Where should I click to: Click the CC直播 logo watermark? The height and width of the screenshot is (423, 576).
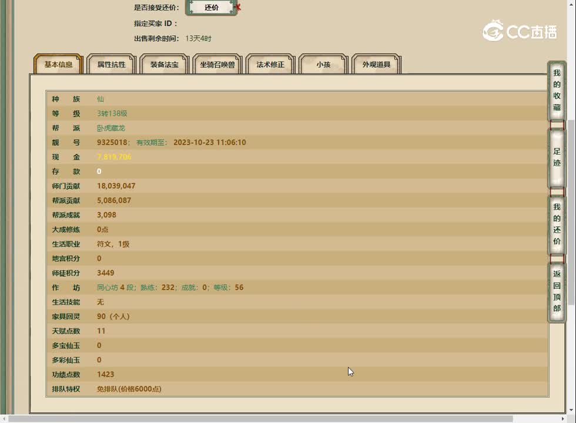tap(520, 31)
